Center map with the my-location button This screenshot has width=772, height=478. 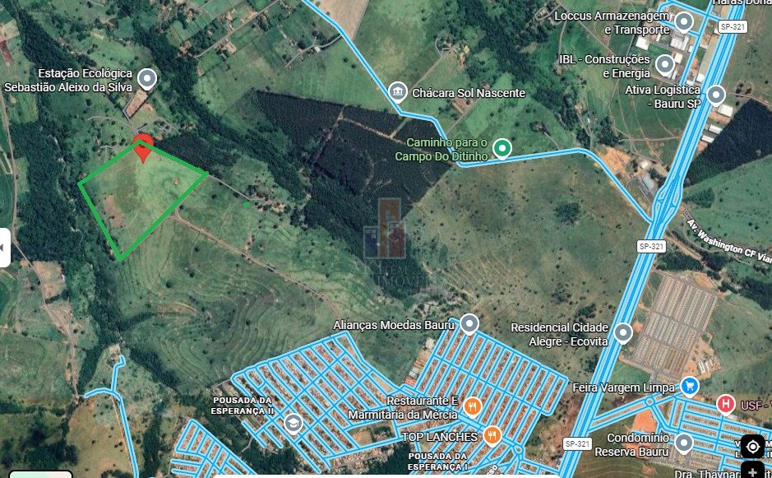(752, 447)
